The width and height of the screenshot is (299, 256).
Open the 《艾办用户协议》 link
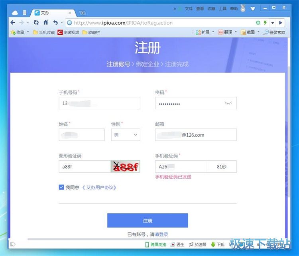pyautogui.click(x=99, y=187)
